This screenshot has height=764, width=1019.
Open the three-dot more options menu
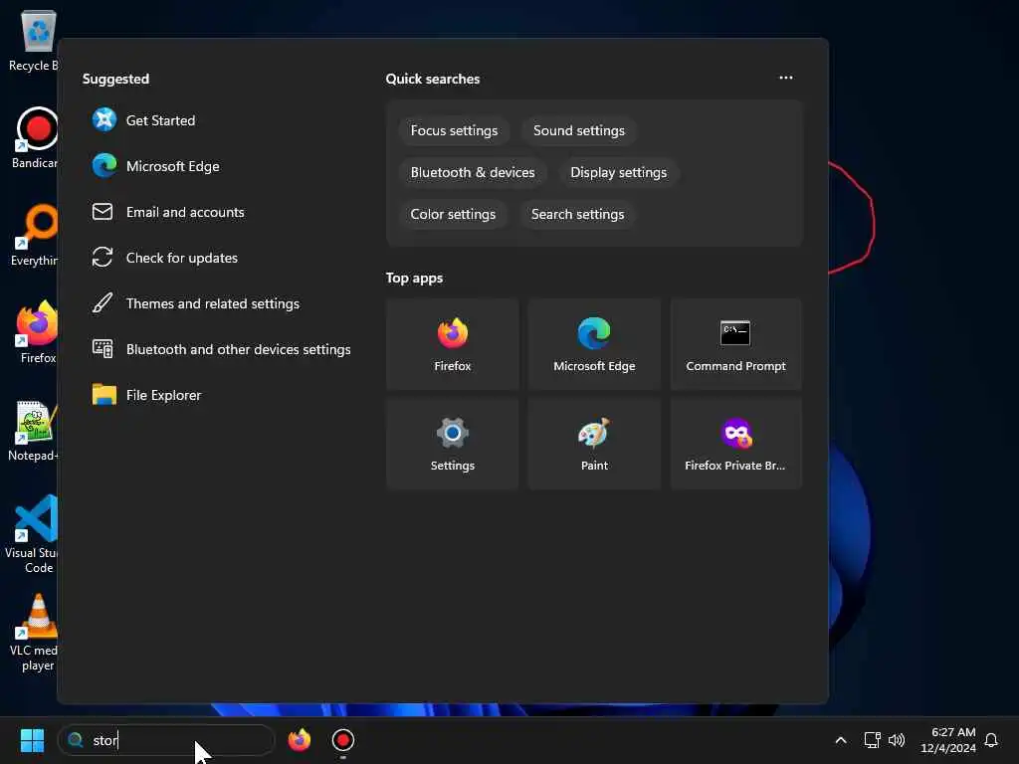tap(786, 78)
